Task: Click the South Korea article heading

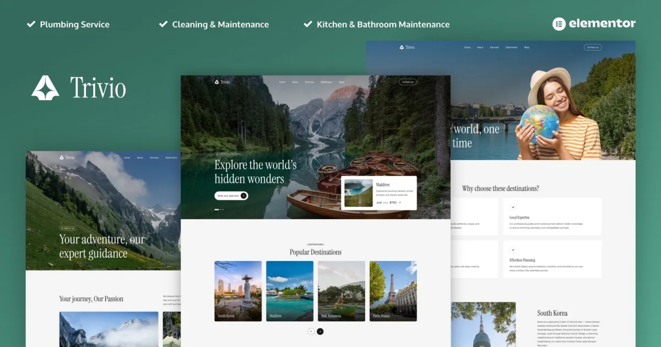Action: coord(552,313)
